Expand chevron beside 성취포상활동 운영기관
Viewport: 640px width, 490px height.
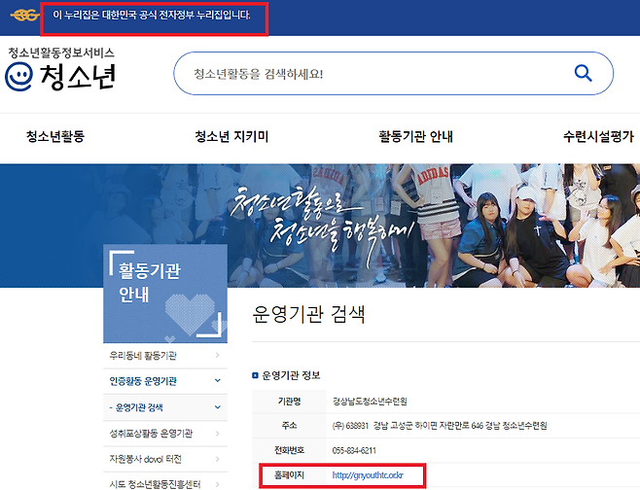click(218, 433)
